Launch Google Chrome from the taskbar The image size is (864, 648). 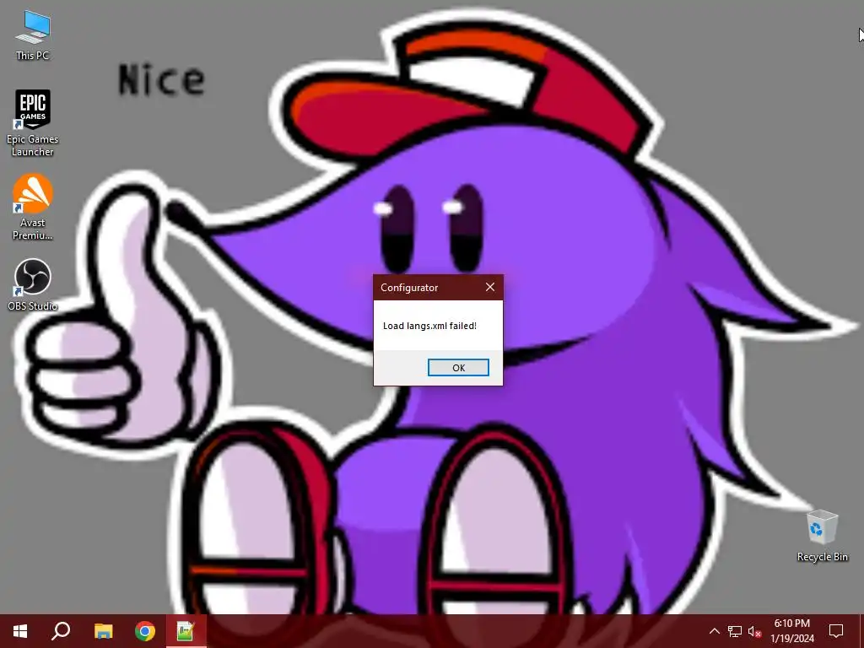[145, 631]
